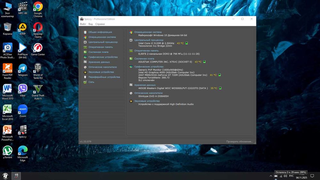320x180 pixels.
Task: Switch РУС input language indicator
Action: point(291,176)
